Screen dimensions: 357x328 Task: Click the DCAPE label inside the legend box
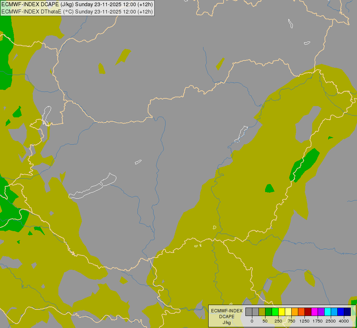(x=227, y=317)
